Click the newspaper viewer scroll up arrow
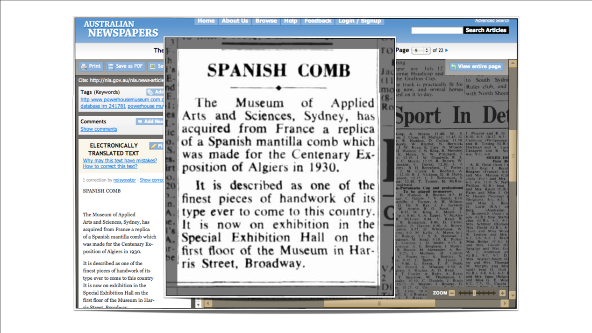 513,63
